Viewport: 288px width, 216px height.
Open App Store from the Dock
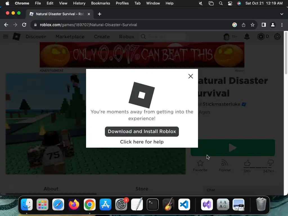click(105, 204)
